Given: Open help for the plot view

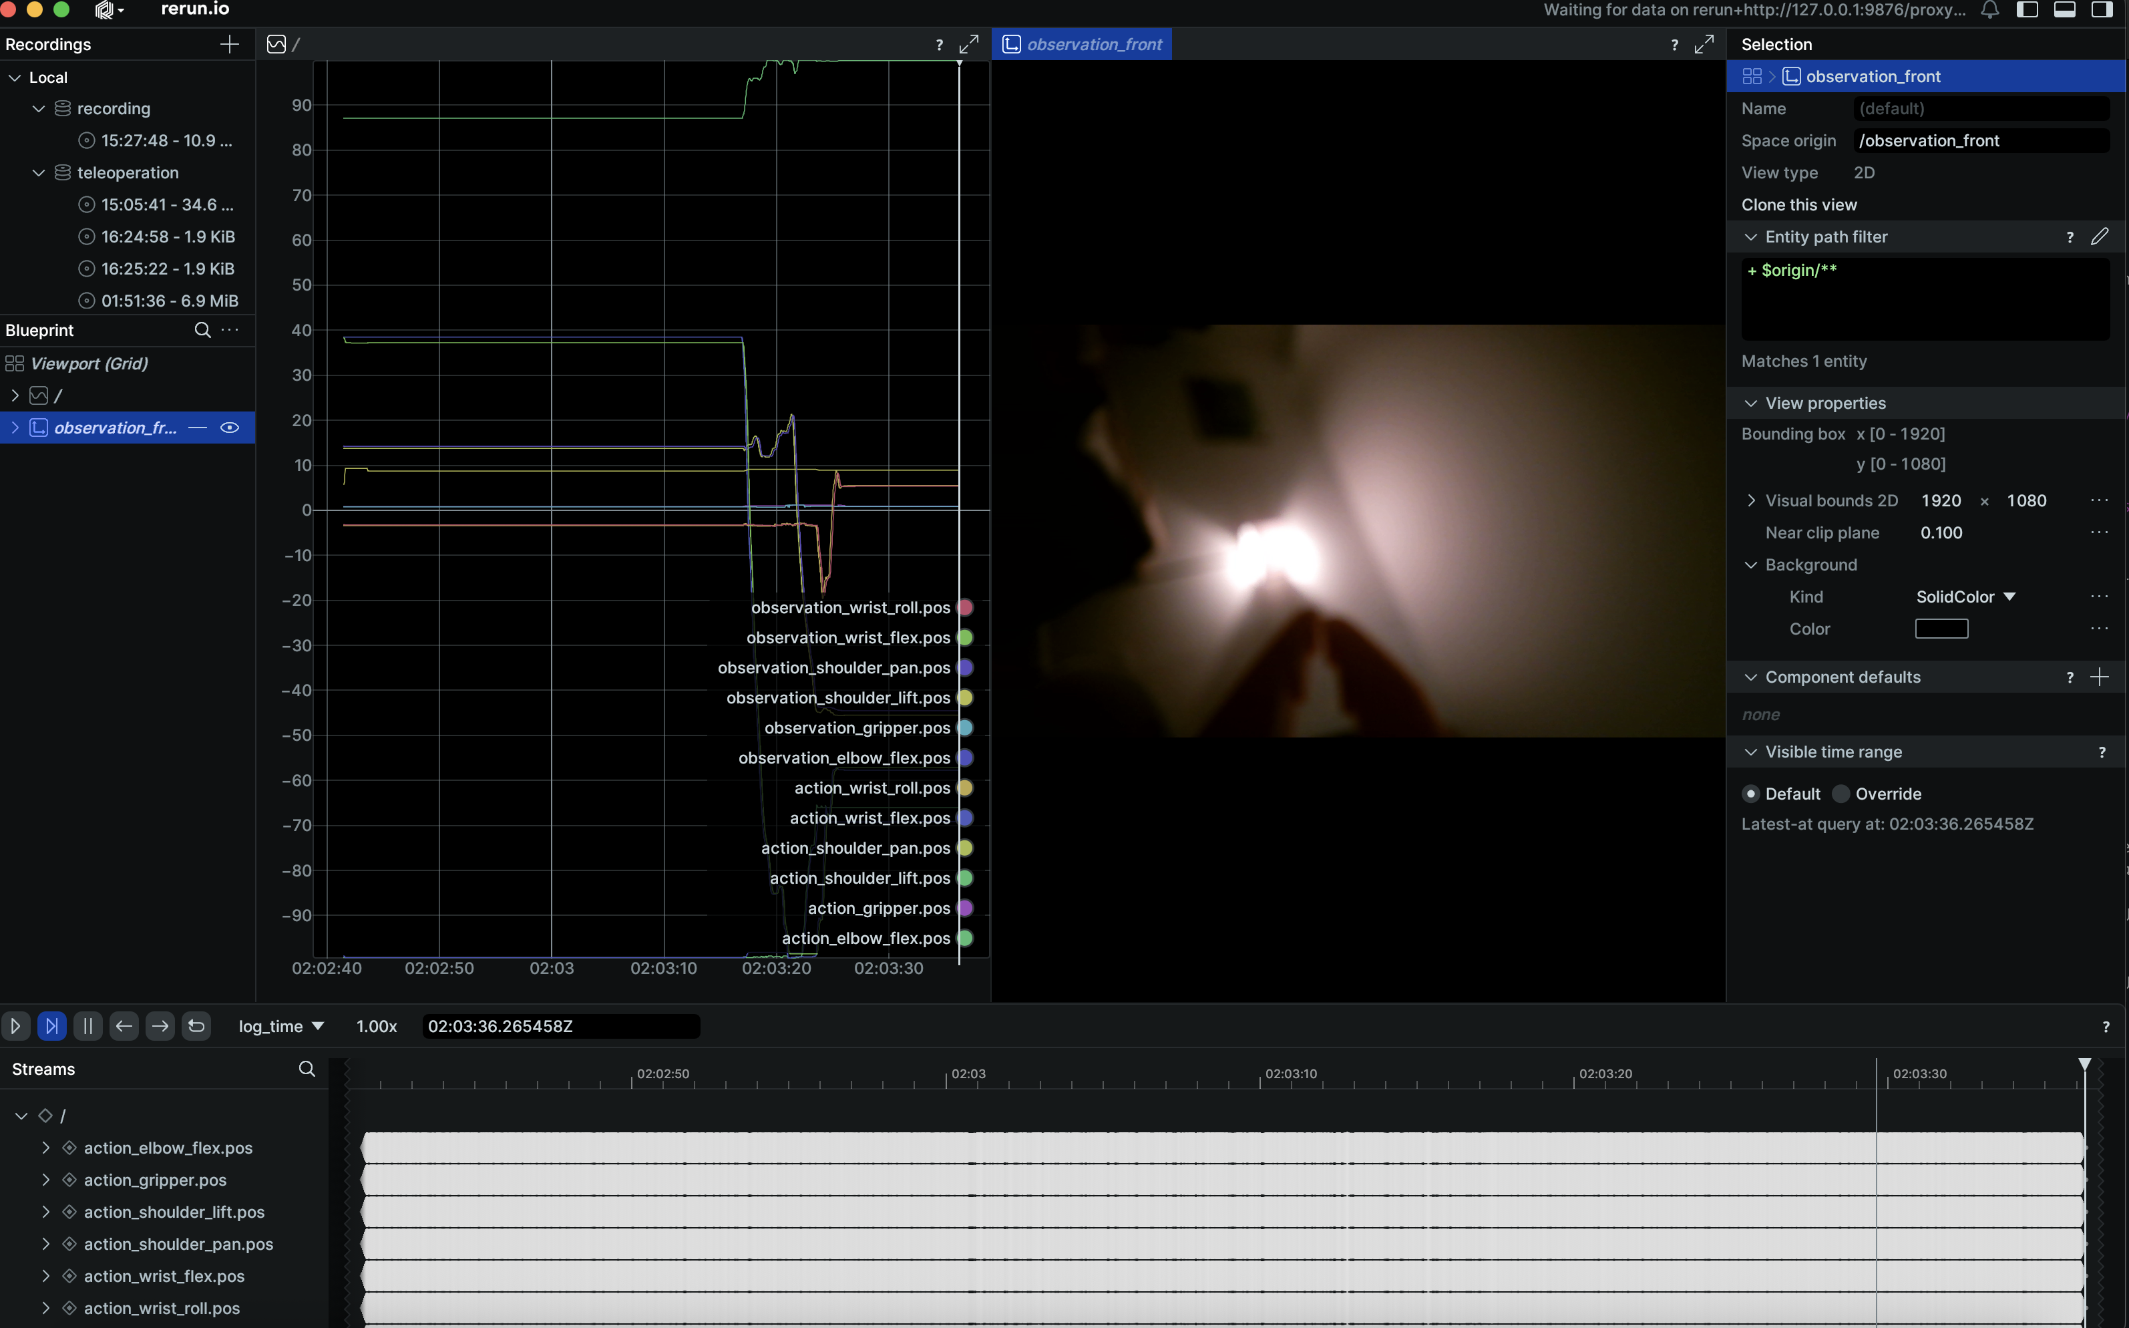Looking at the screenshot, I should pos(940,45).
